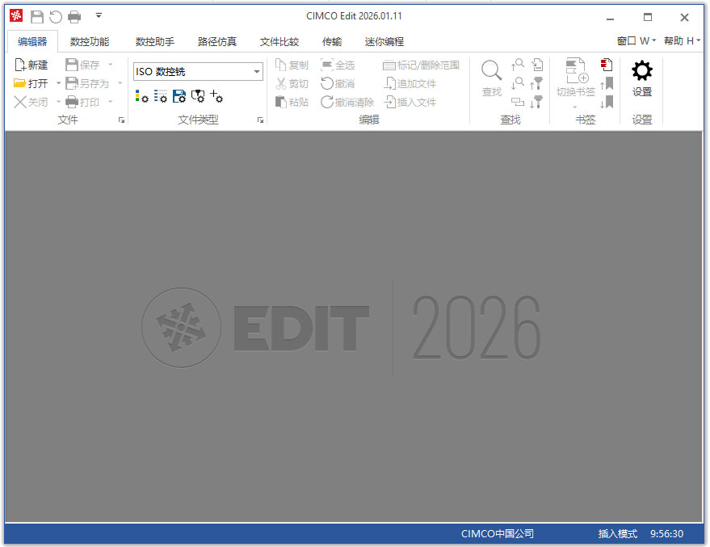
Task: Click the save icon in quick access toolbar
Action: tap(37, 17)
